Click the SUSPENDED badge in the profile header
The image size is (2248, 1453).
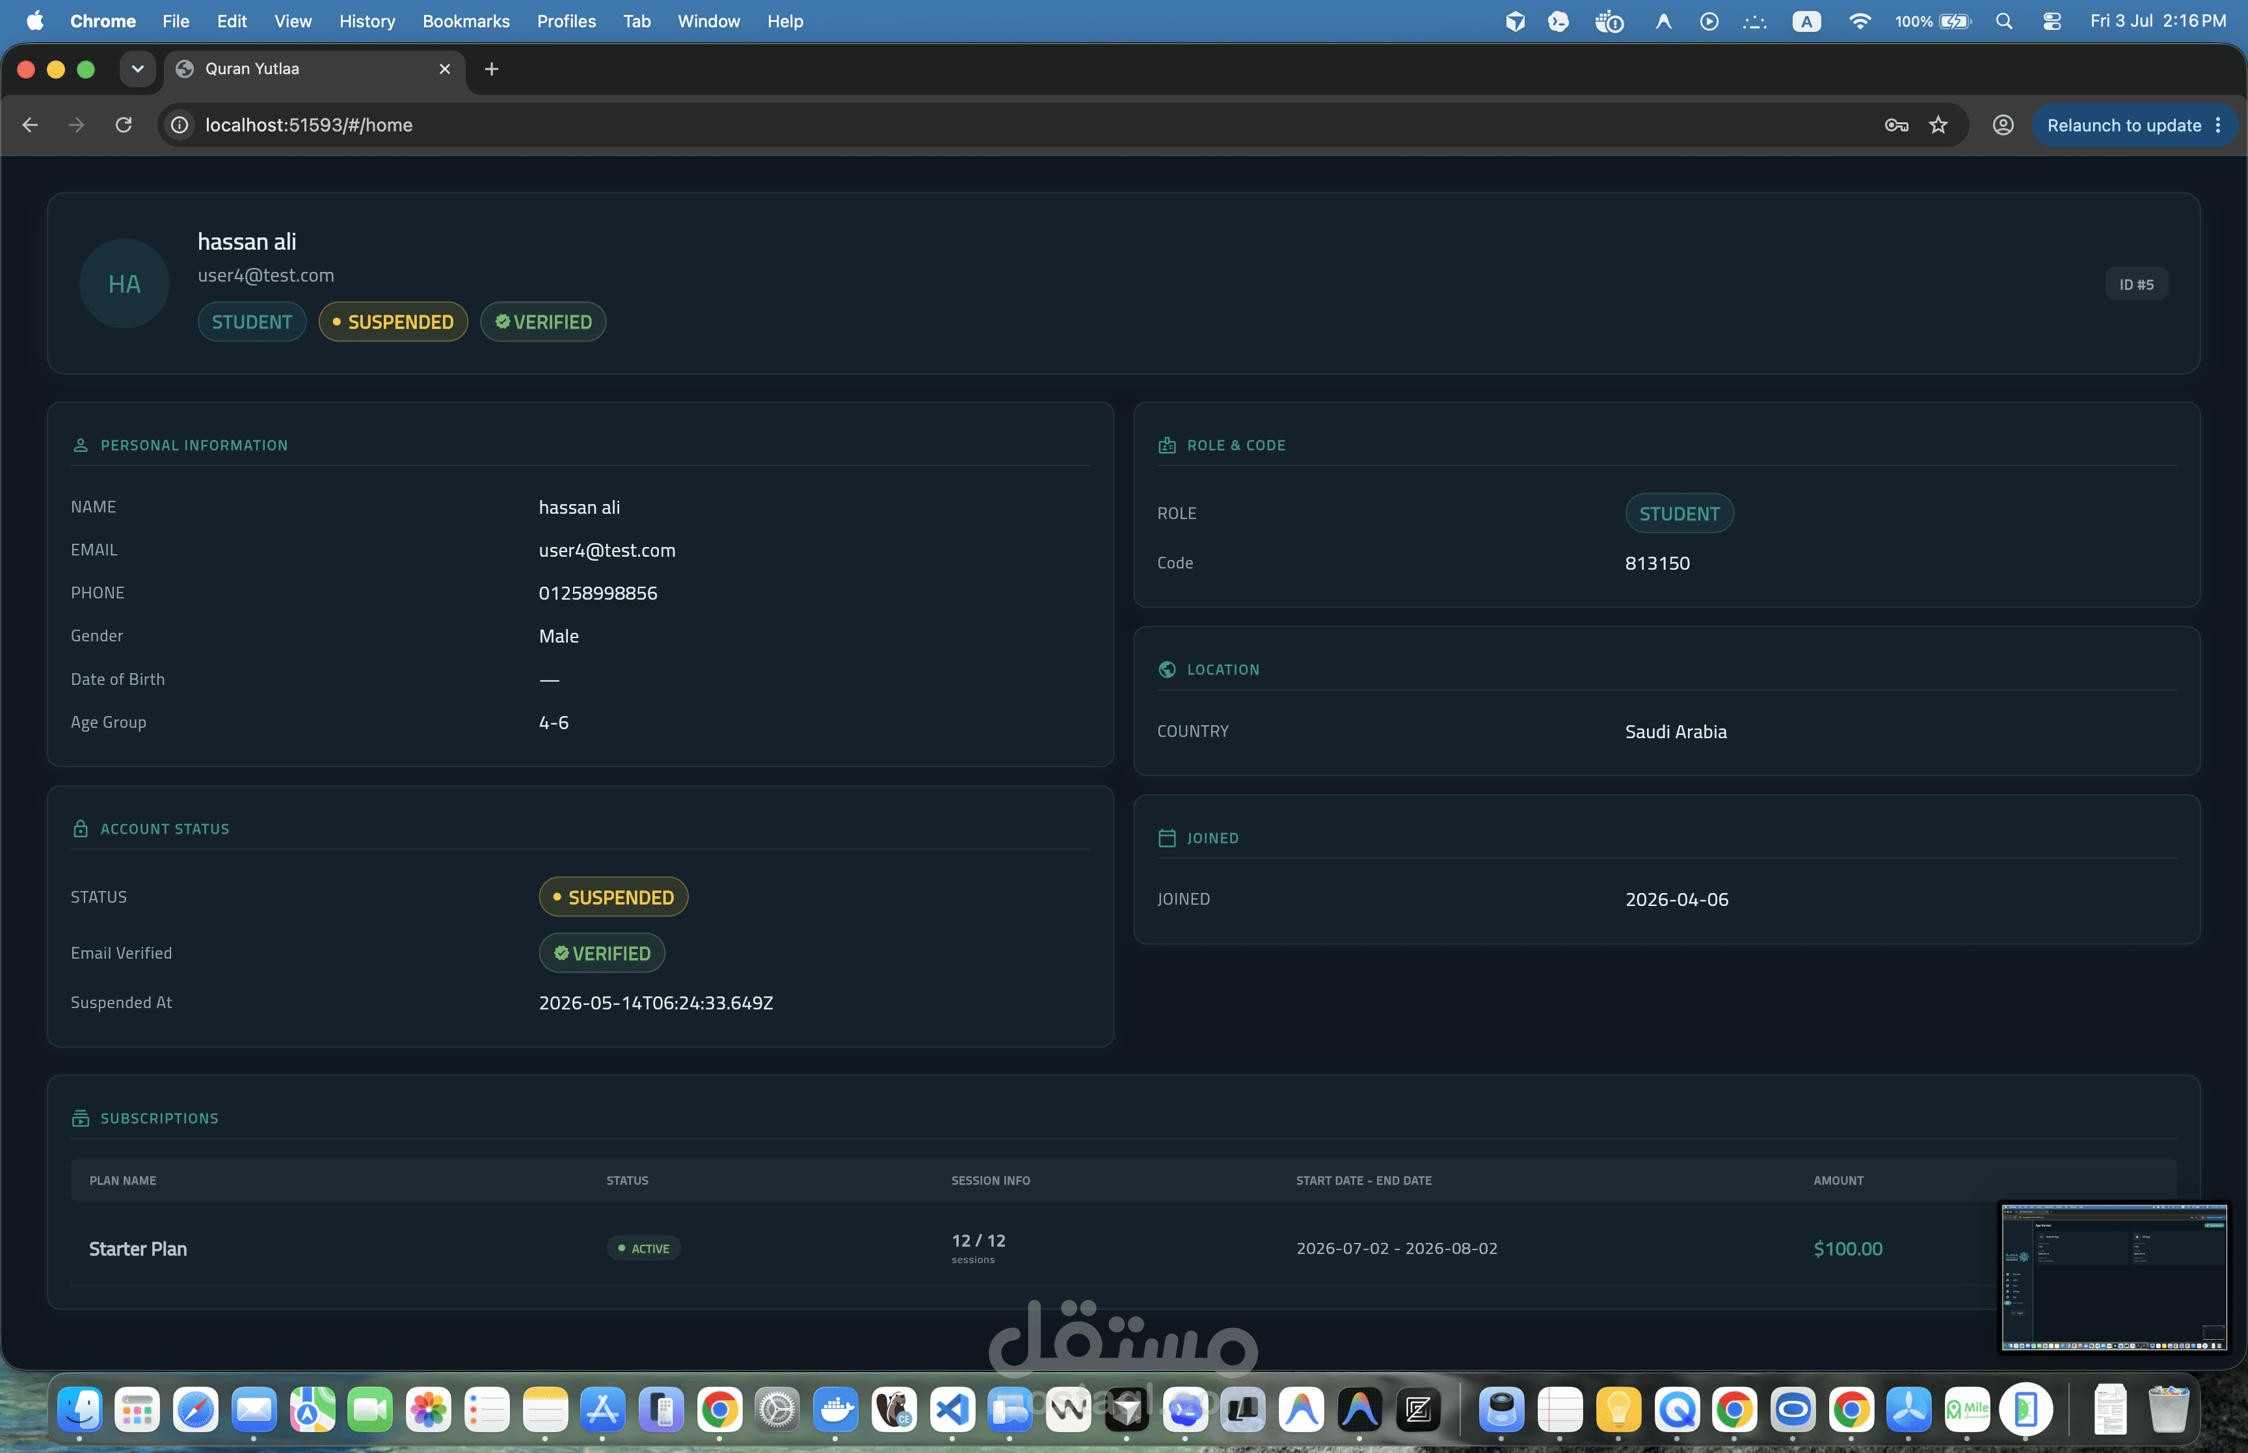pyautogui.click(x=394, y=322)
